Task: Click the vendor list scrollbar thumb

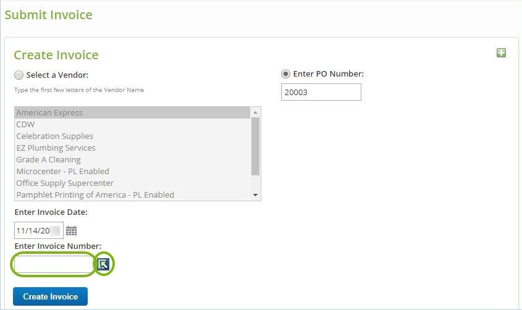Action: tap(255, 145)
